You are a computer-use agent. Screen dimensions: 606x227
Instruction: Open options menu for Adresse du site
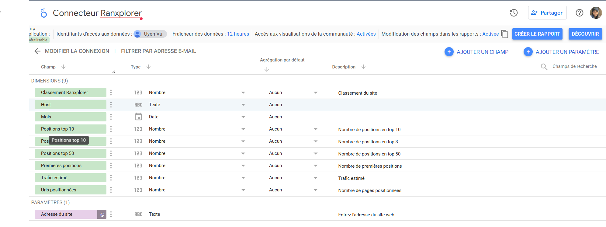tap(111, 214)
